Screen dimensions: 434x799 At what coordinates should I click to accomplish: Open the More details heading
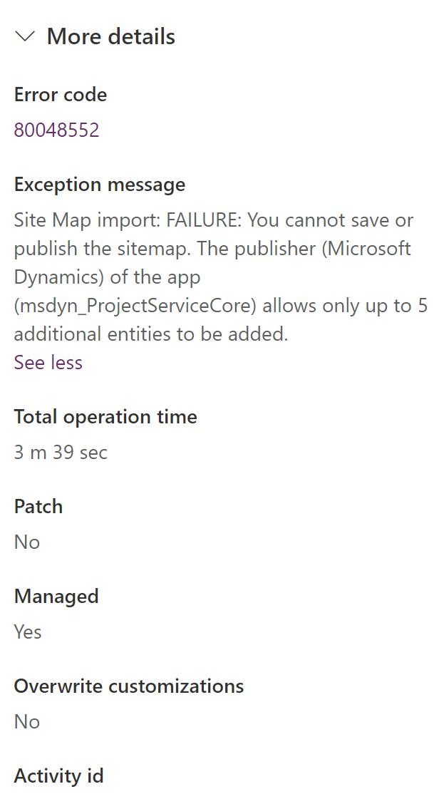(x=110, y=36)
